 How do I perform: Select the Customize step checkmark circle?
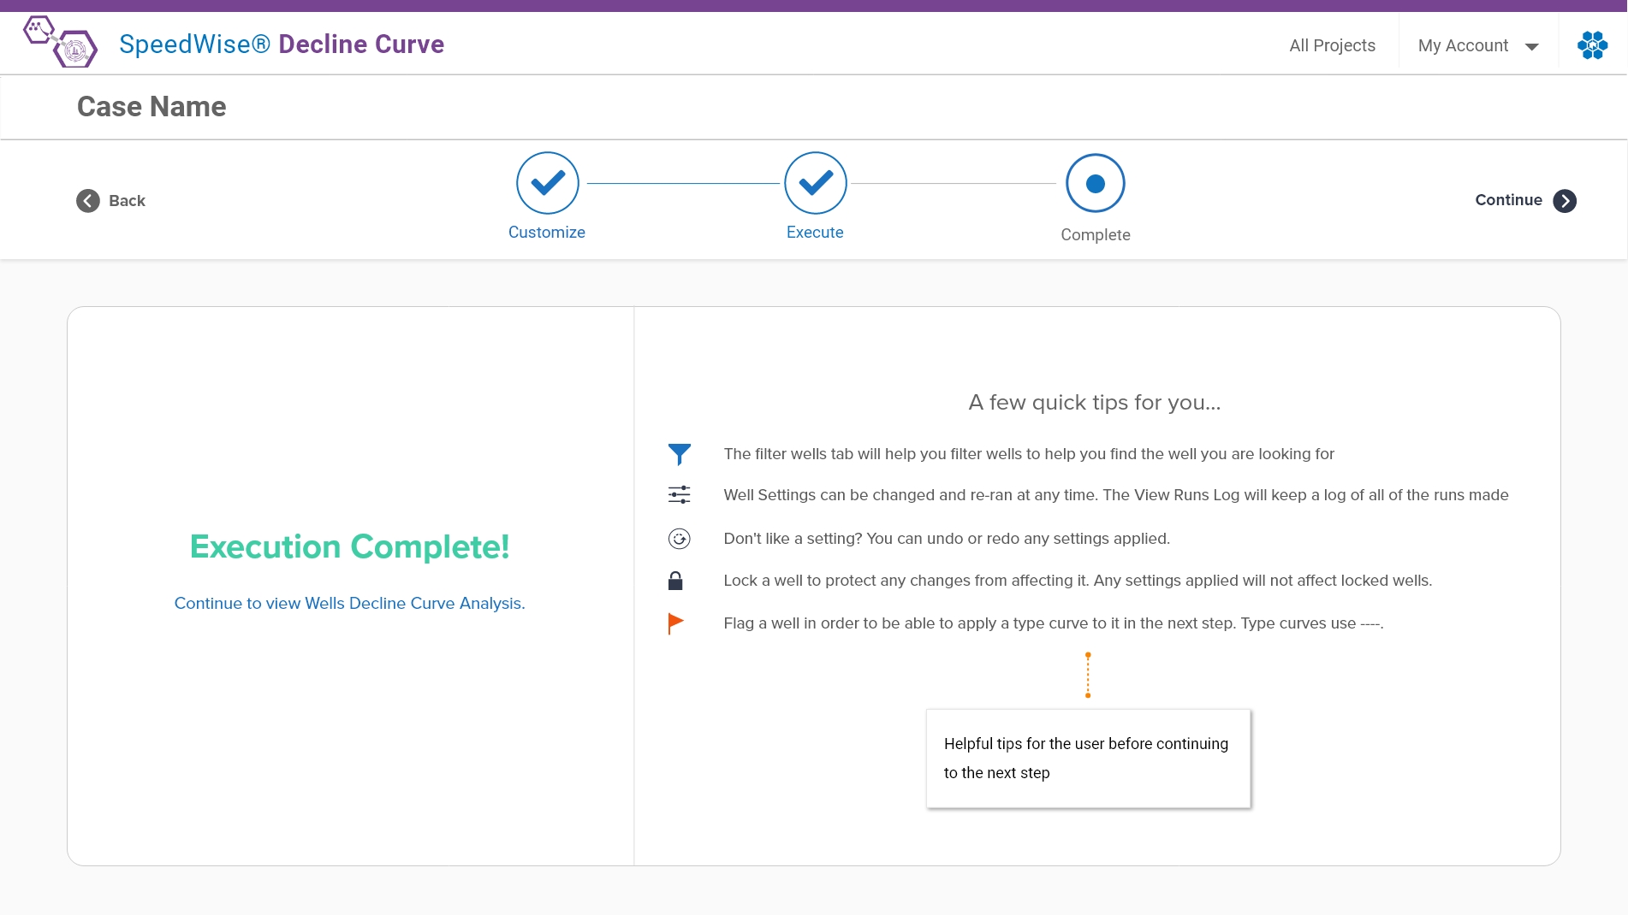(x=548, y=183)
